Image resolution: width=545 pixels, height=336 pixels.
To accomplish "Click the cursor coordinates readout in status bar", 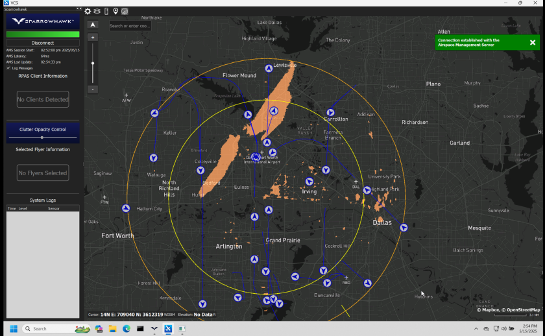I will 131,315.
